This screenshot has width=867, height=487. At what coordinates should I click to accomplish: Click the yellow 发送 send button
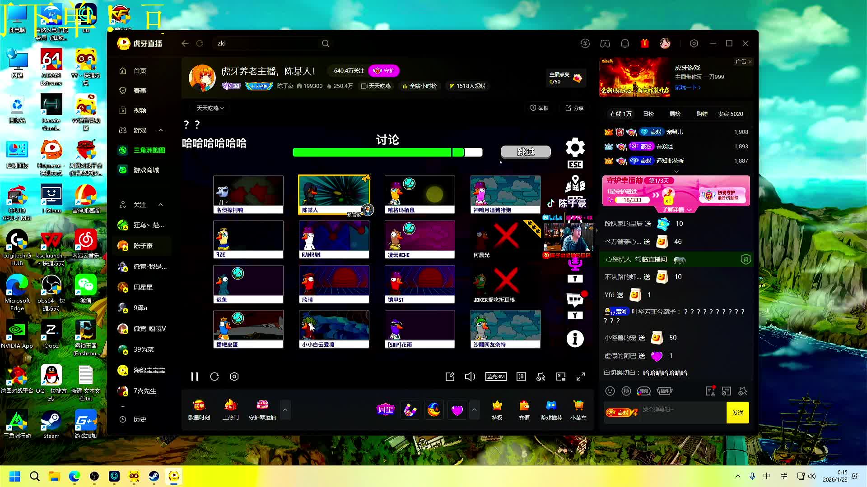(737, 413)
